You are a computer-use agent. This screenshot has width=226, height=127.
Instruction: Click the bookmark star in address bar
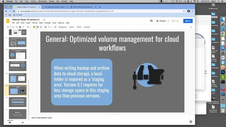point(184,11)
